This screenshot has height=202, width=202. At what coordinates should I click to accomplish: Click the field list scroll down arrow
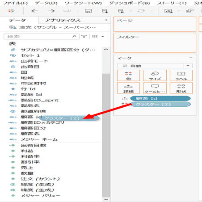click(106, 199)
